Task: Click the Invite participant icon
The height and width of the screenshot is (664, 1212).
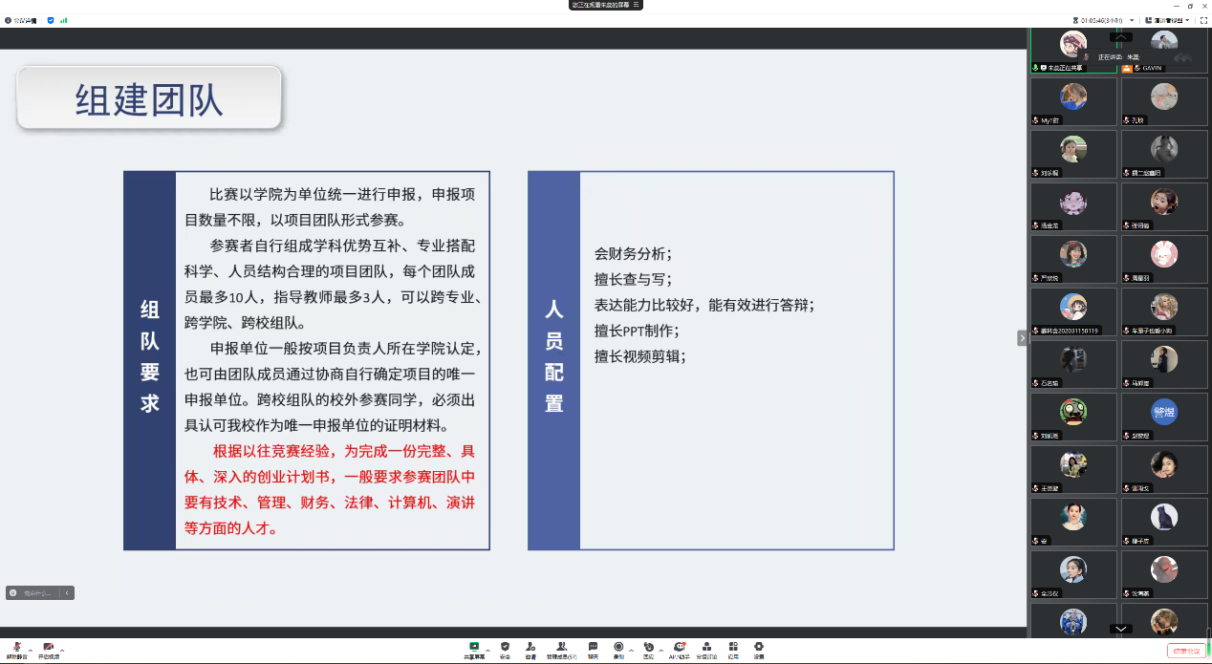Action: 530,650
